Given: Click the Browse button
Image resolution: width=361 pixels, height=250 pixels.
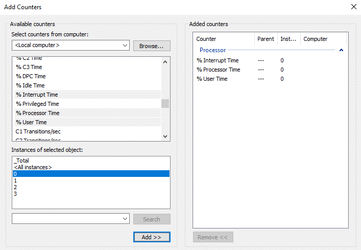Looking at the screenshot, I should pos(152,46).
